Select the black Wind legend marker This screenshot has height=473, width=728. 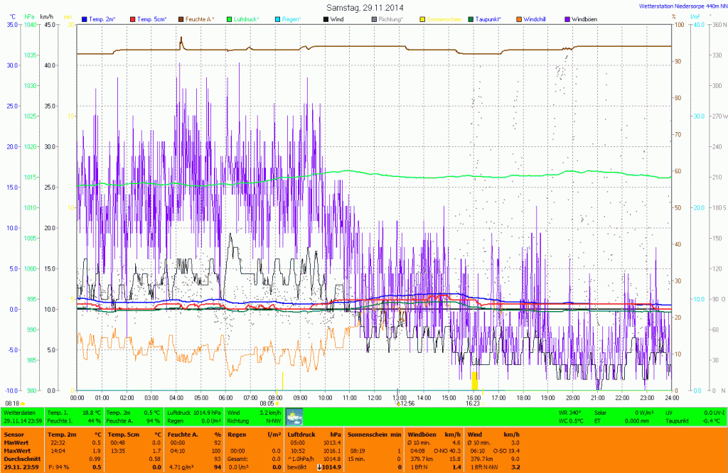click(x=326, y=19)
